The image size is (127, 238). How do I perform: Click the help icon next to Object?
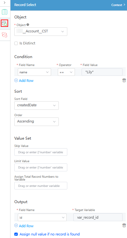pos(28,25)
